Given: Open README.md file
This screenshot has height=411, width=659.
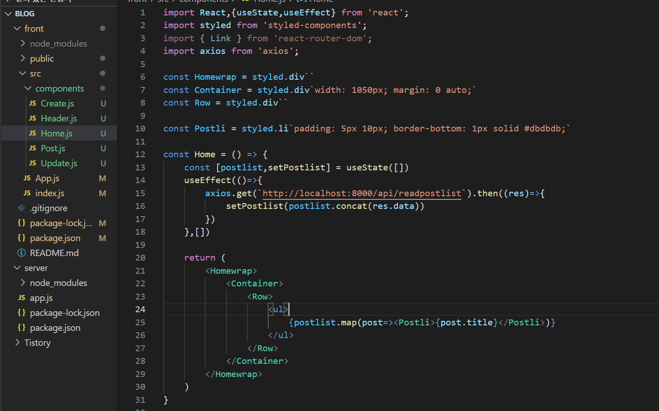Looking at the screenshot, I should [54, 253].
